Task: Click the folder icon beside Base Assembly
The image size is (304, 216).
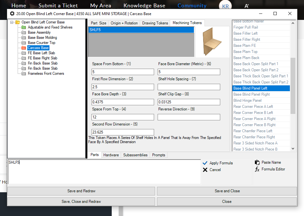Action: pos(24,32)
